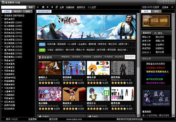176x122 pixels.
Task: Open the 射击游戏 category tab
Action: point(119,57)
